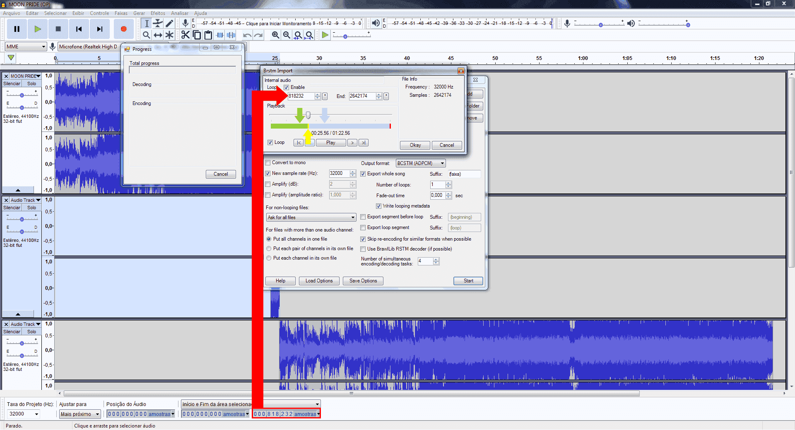Select the Time Shift tool
This screenshot has height=430, width=795.
[x=158, y=35]
